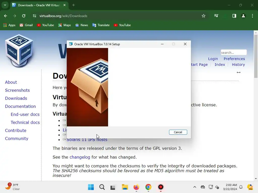Open the PRE app icon in taskbar corner

250,187
